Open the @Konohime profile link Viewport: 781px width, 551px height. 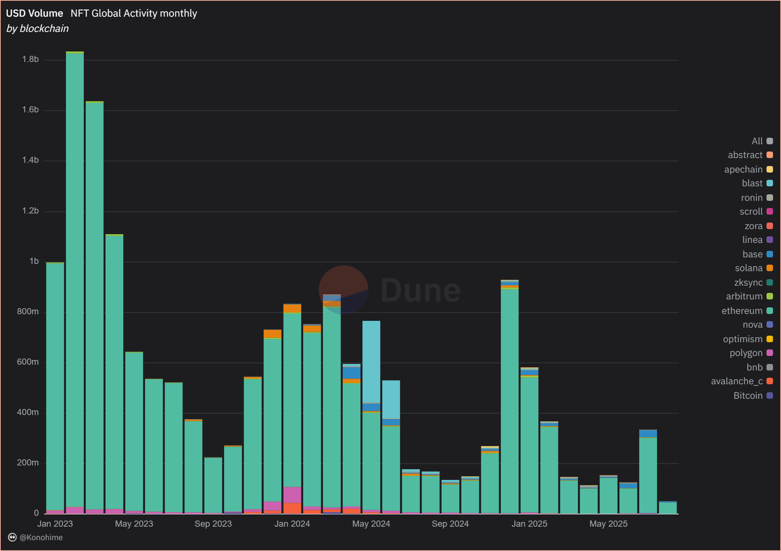tap(41, 538)
